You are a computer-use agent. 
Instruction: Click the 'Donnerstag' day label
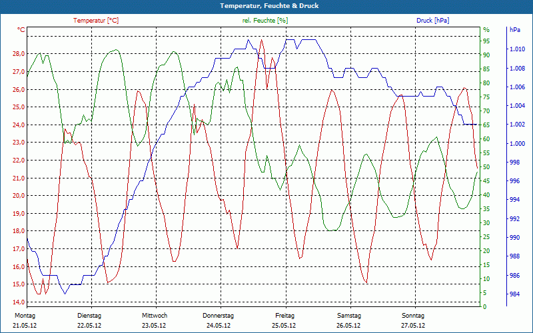[219, 316]
